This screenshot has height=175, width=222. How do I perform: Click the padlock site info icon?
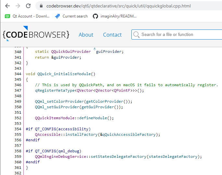41,6
